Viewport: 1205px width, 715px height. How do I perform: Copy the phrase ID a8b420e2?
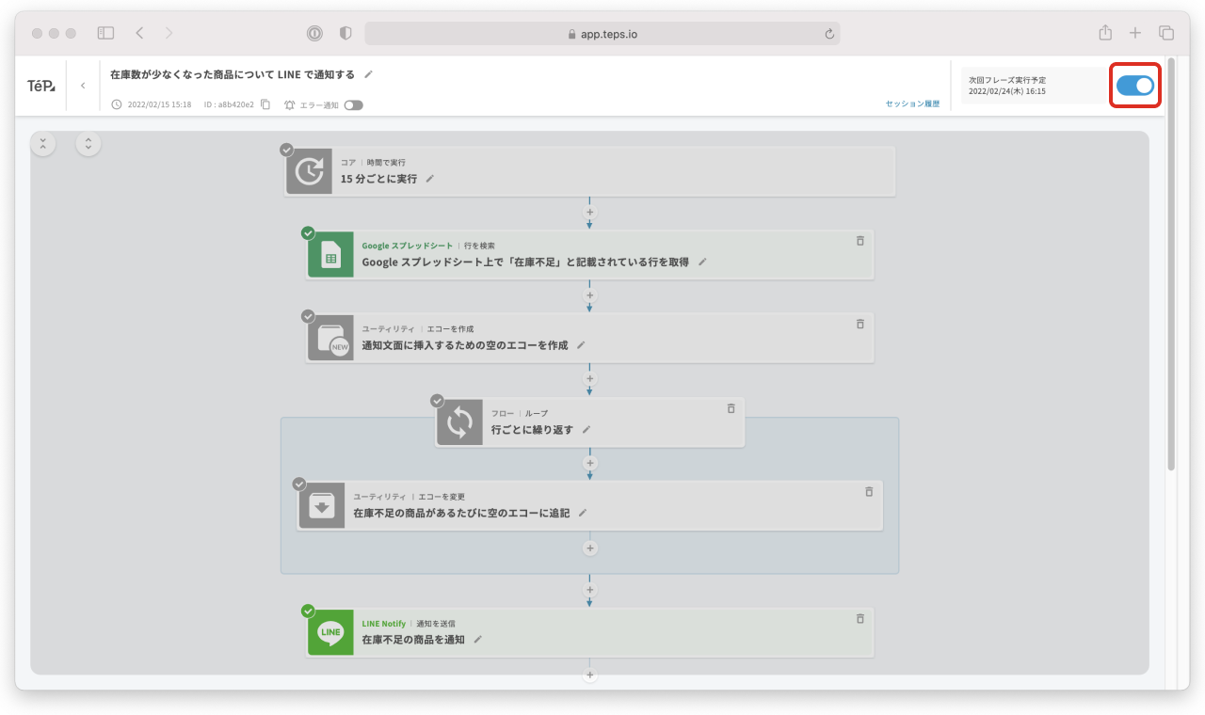tap(265, 104)
